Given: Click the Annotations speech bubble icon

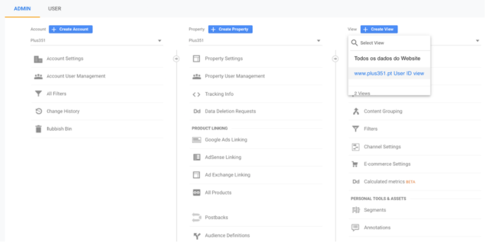Looking at the screenshot, I should click(x=356, y=227).
